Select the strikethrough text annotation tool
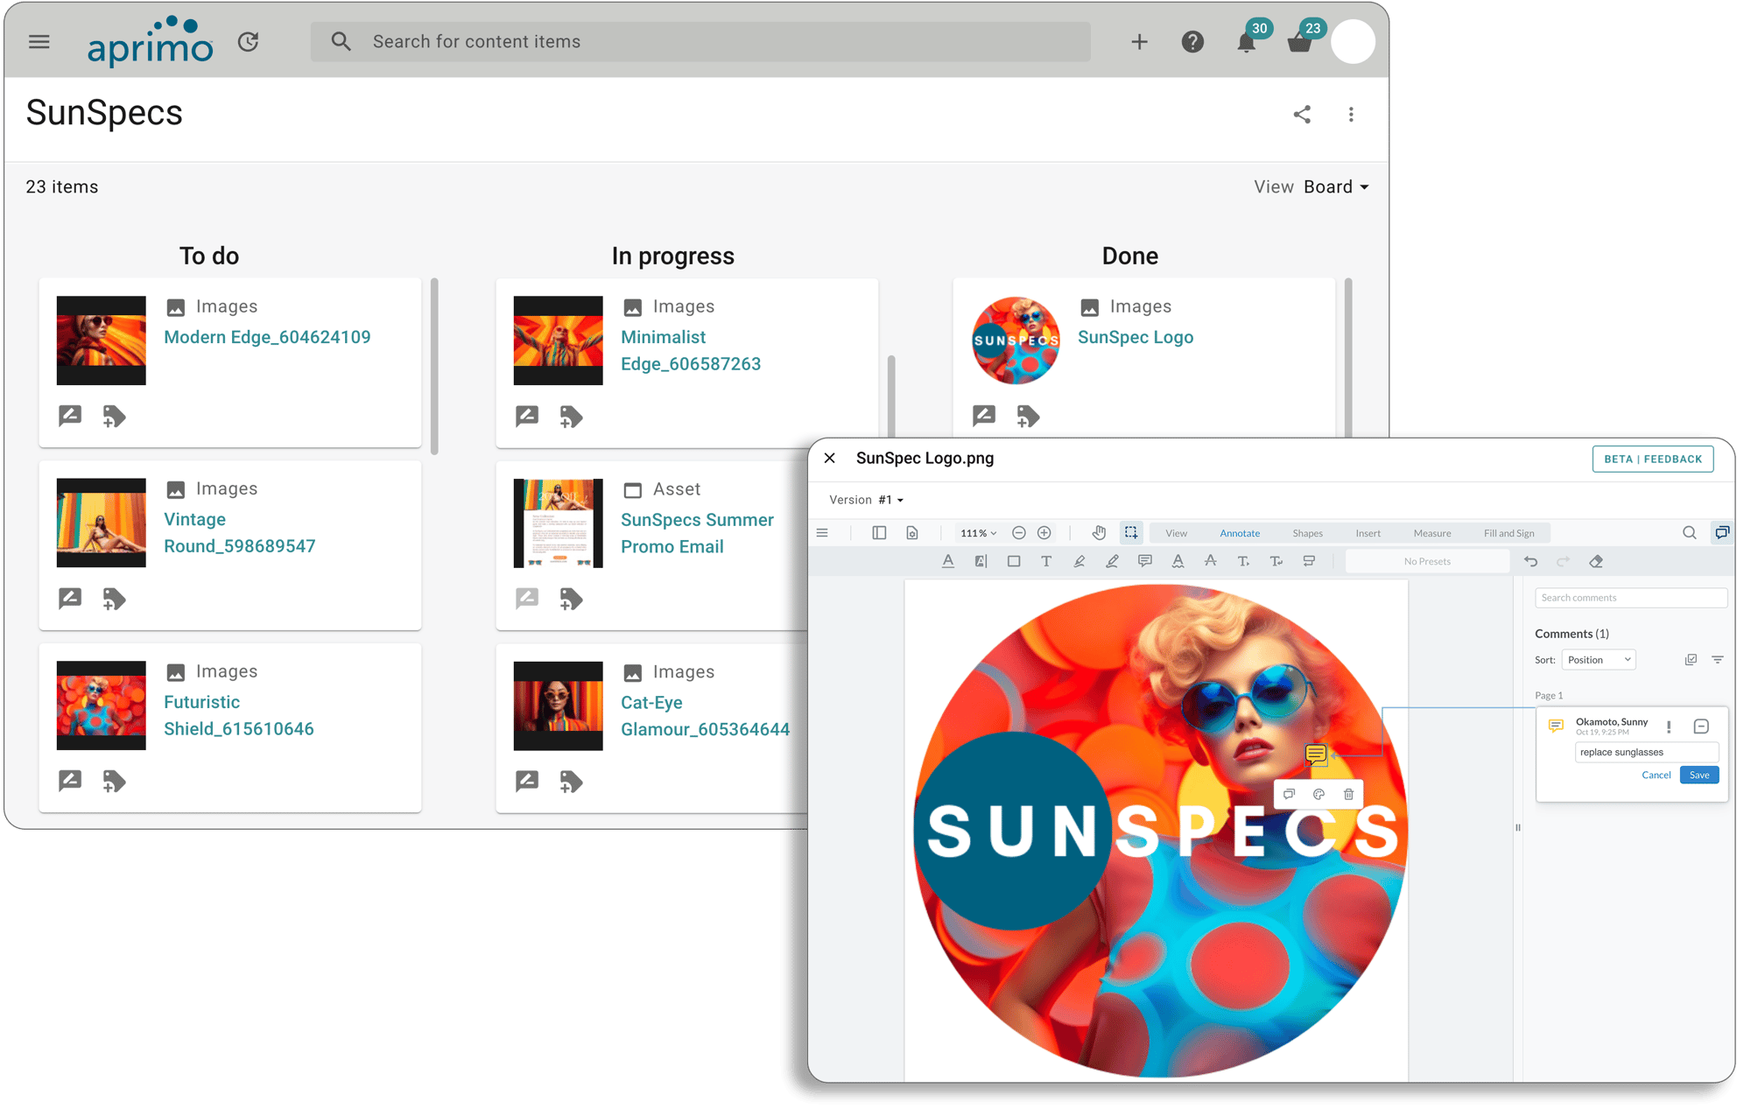The width and height of the screenshot is (1751, 1109). (1211, 561)
